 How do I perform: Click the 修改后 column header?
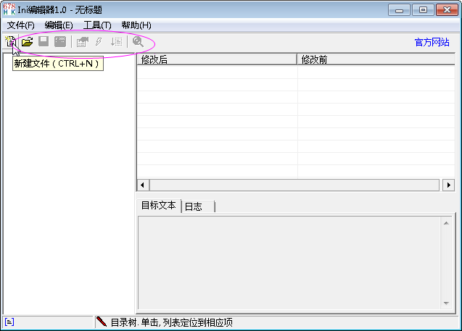click(216, 59)
